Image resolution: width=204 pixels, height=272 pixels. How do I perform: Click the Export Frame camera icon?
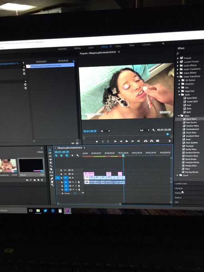pos(158,141)
